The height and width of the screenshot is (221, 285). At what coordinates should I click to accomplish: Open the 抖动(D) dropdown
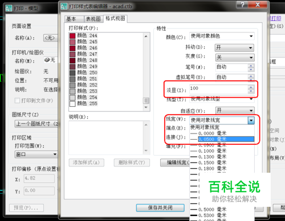[235, 48]
